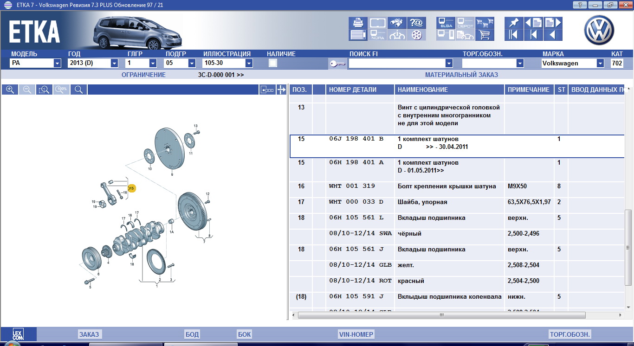Click the panel splitter arrow icon
The width and height of the screenshot is (634, 346).
click(281, 90)
